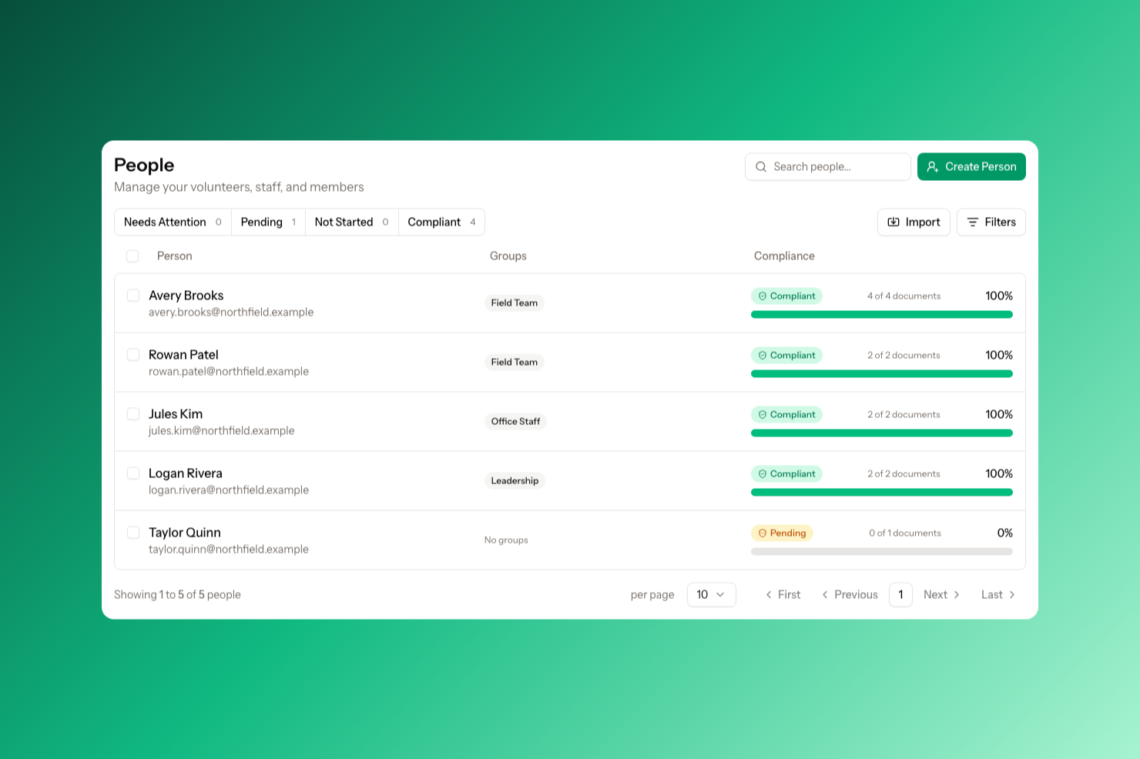Go to Previous page
The height and width of the screenshot is (759, 1140).
tap(850, 594)
